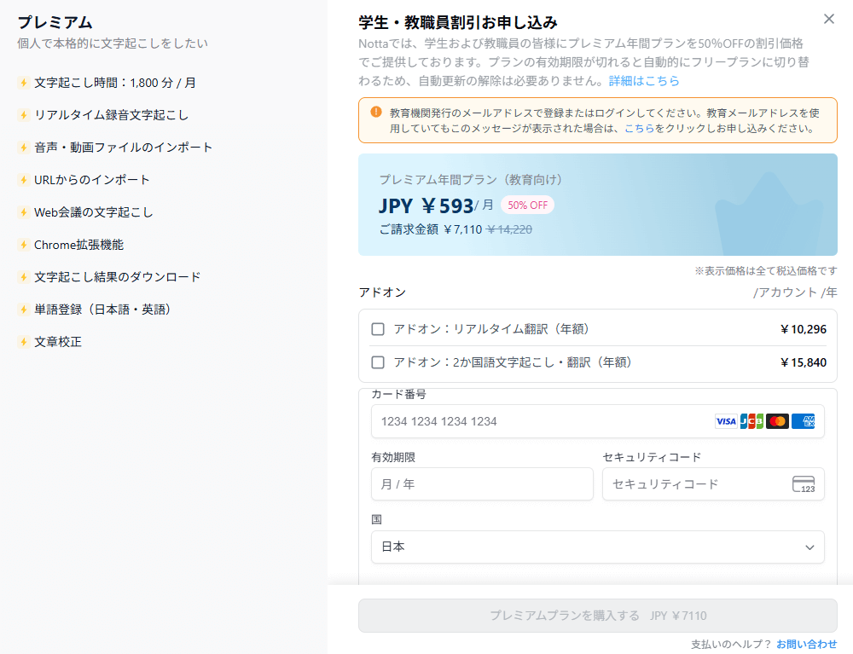The height and width of the screenshot is (654, 853).
Task: Click the 個人で本格的に文字起こしをしたい subtitle
Action: (112, 43)
